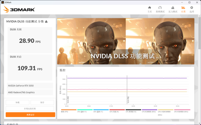201x125 pixels.
Task: Open Stress Tests (压力测试) chart icon
Action: (173, 9)
